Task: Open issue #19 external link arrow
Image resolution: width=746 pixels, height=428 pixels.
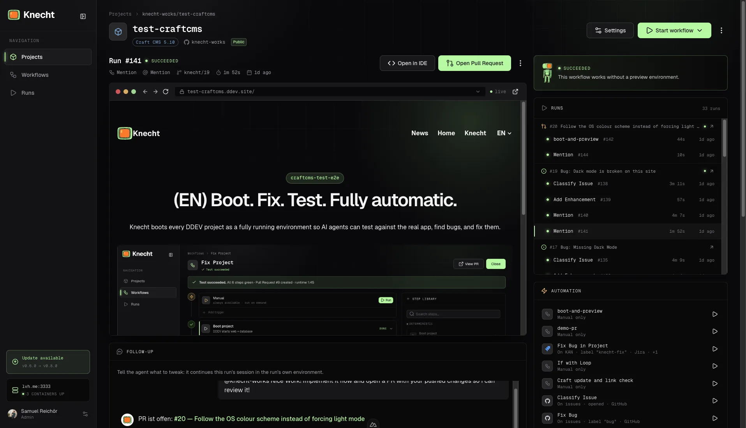Action: 712,171
